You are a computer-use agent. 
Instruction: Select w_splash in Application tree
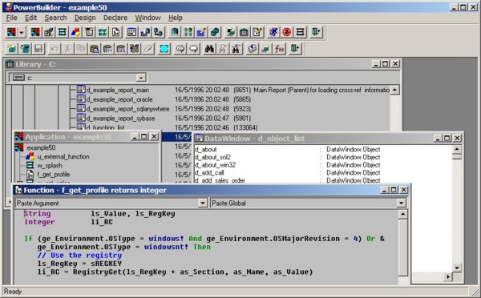(x=50, y=166)
